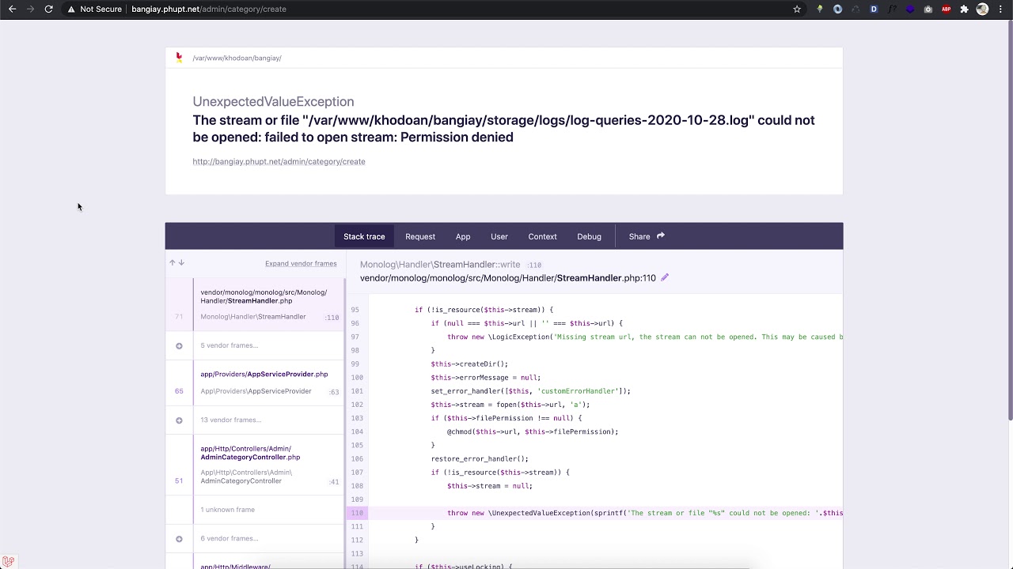The image size is (1013, 569).
Task: Open the grey recycle-triangle extension icon
Action: (x=856, y=9)
